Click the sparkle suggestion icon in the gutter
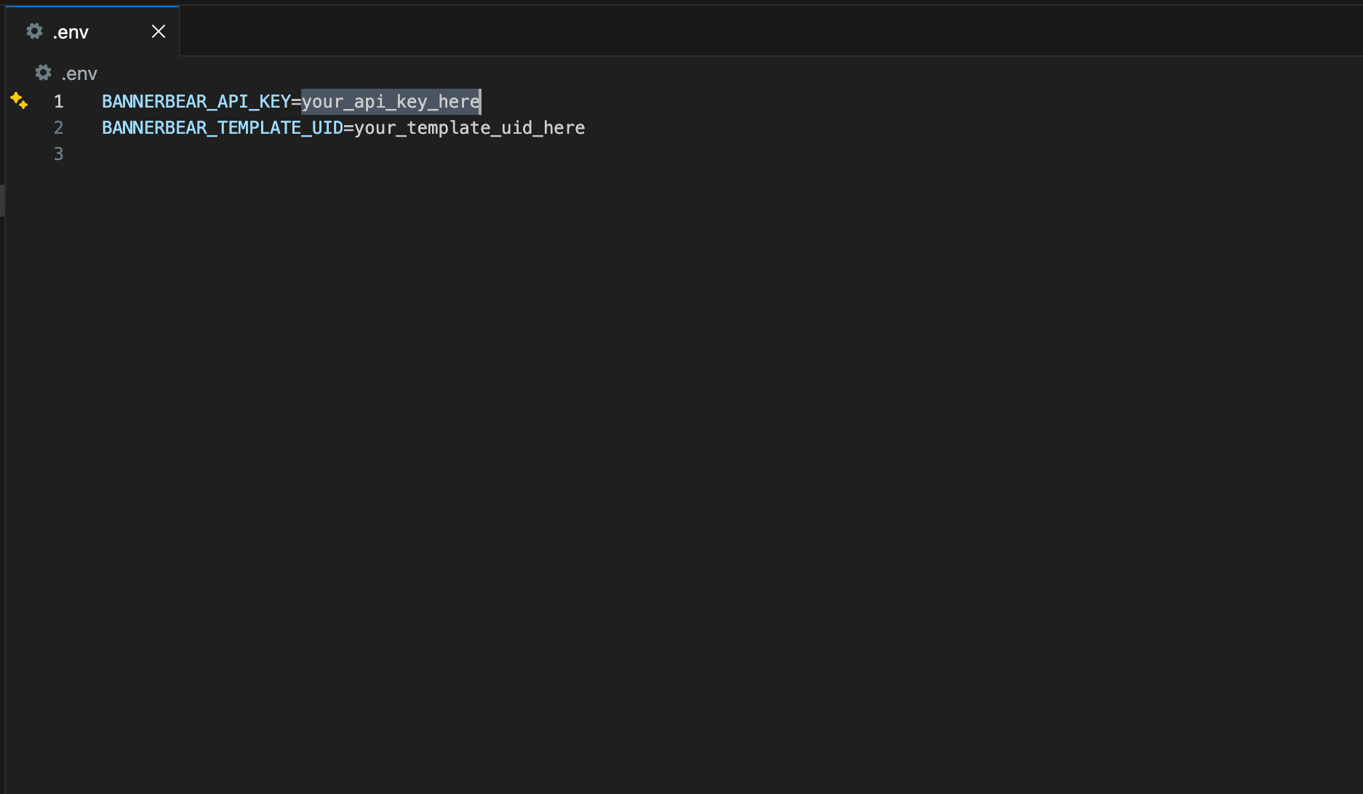The height and width of the screenshot is (794, 1363). (19, 100)
